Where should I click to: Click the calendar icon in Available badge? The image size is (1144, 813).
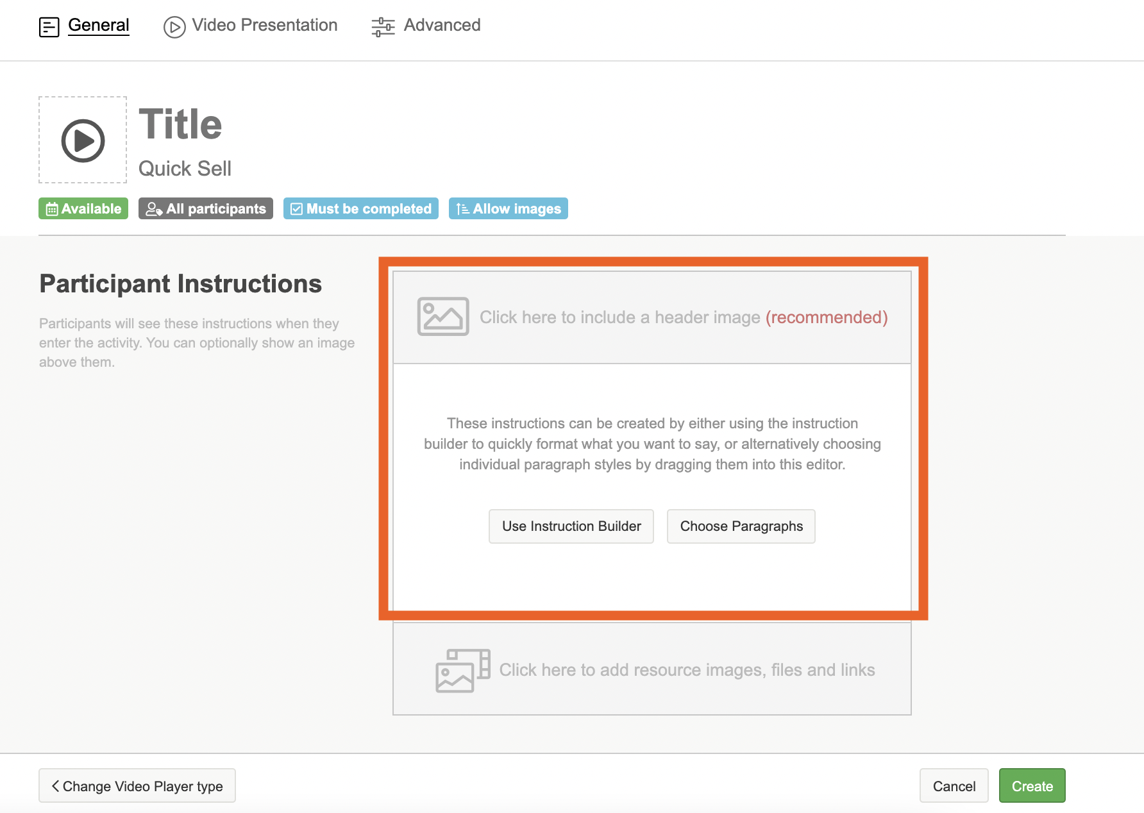pyautogui.click(x=52, y=209)
